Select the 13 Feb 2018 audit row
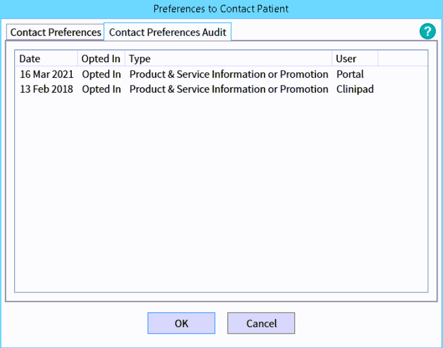Image resolution: width=443 pixels, height=348 pixels. pyautogui.click(x=46, y=89)
